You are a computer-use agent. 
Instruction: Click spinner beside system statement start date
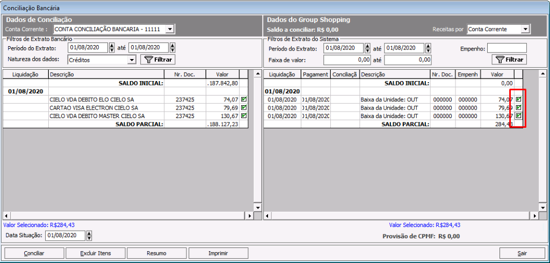pyautogui.click(x=367, y=48)
